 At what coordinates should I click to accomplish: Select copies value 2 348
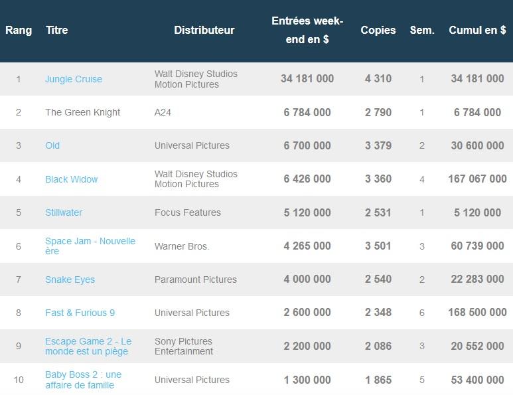378,313
